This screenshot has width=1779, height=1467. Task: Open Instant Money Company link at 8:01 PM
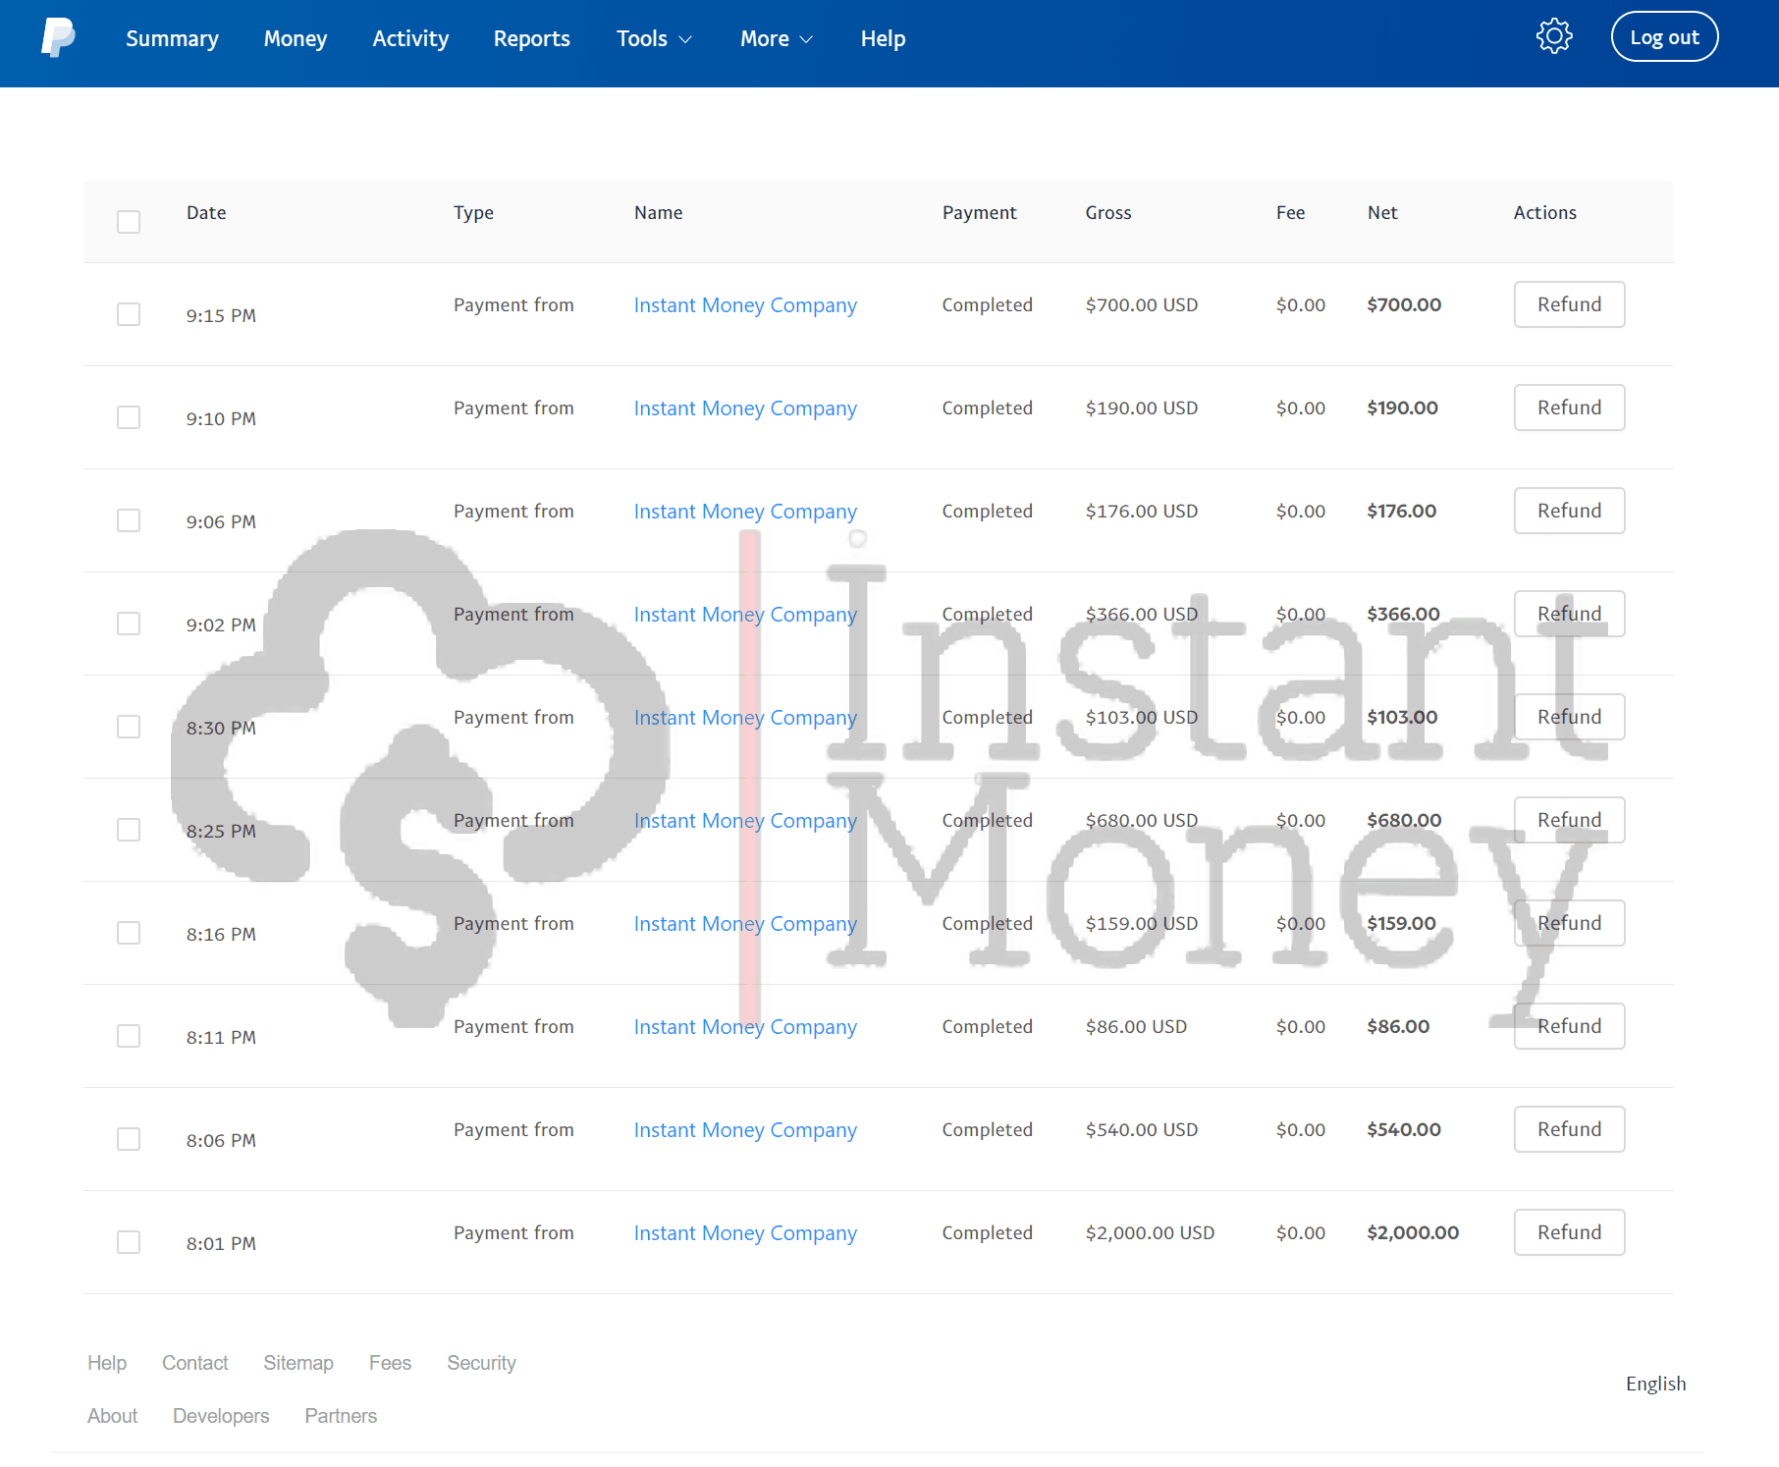click(x=745, y=1233)
